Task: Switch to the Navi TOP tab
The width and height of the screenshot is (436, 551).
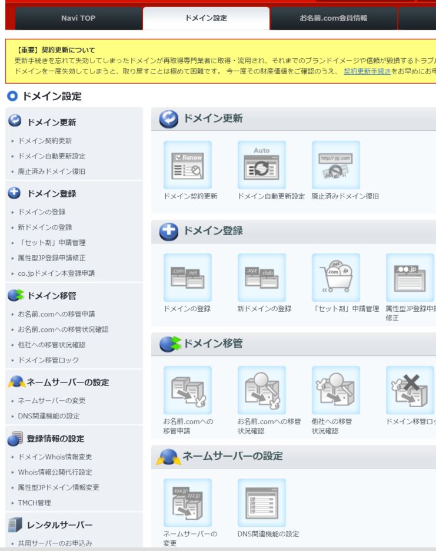Action: (78, 18)
